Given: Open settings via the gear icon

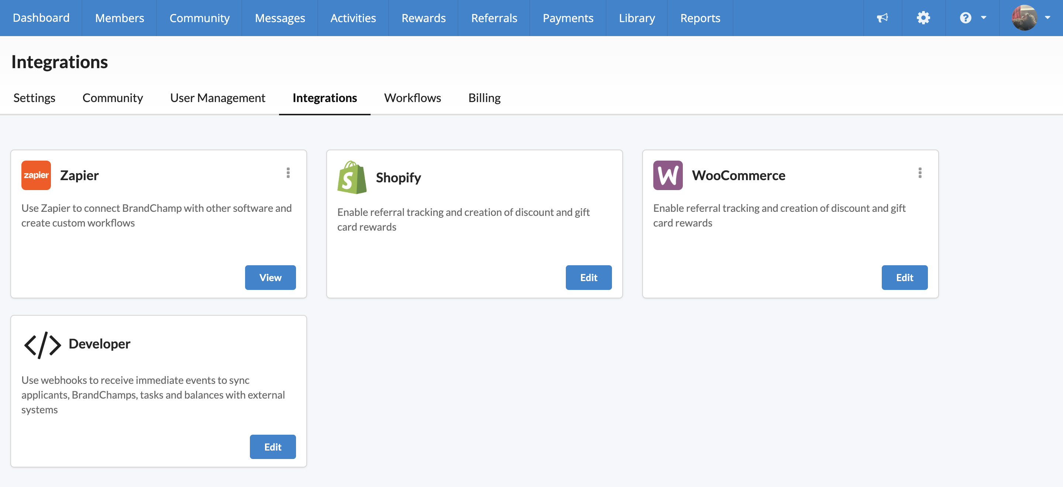Looking at the screenshot, I should pos(923,18).
